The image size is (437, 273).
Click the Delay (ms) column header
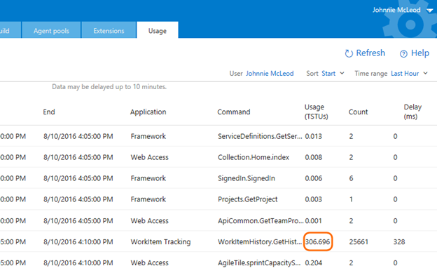(x=412, y=112)
